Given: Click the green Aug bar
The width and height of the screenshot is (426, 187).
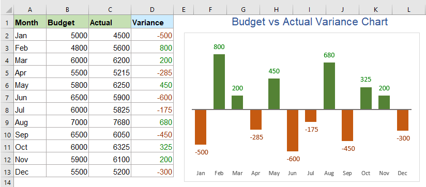Looking at the screenshot, I should coord(329,86).
